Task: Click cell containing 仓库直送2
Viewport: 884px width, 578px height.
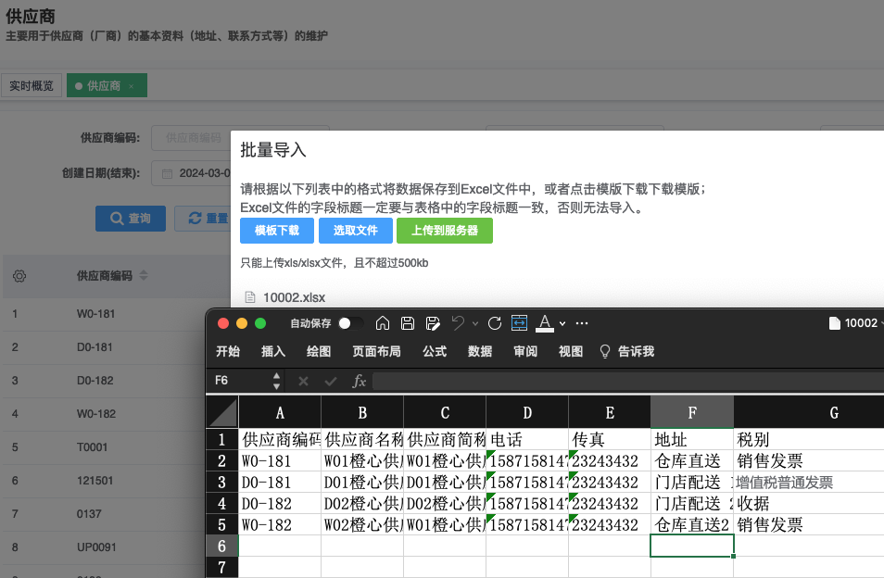Action: (692, 524)
